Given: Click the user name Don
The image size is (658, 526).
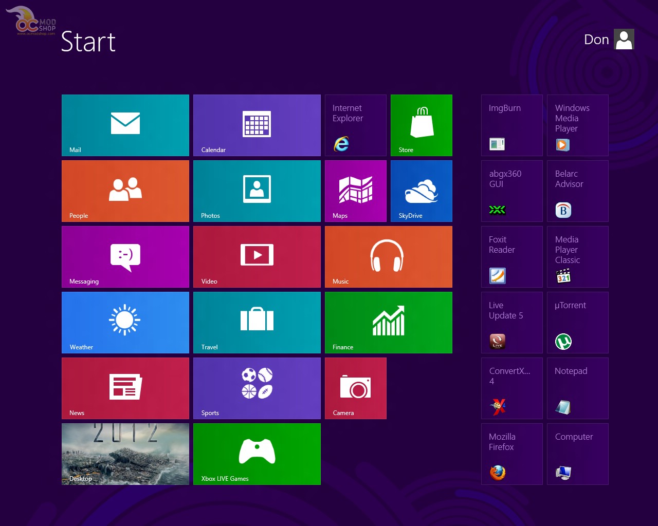Looking at the screenshot, I should coord(596,40).
